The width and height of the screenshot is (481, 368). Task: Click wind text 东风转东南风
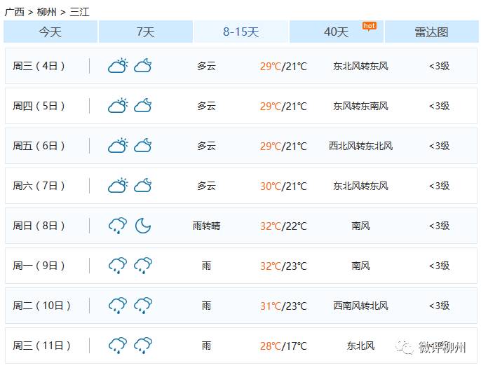(x=360, y=106)
